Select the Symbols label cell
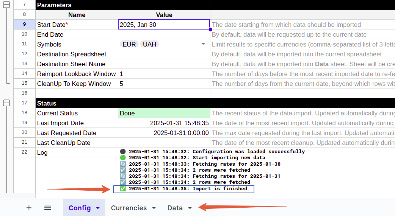This screenshot has width=395, height=216. click(77, 44)
